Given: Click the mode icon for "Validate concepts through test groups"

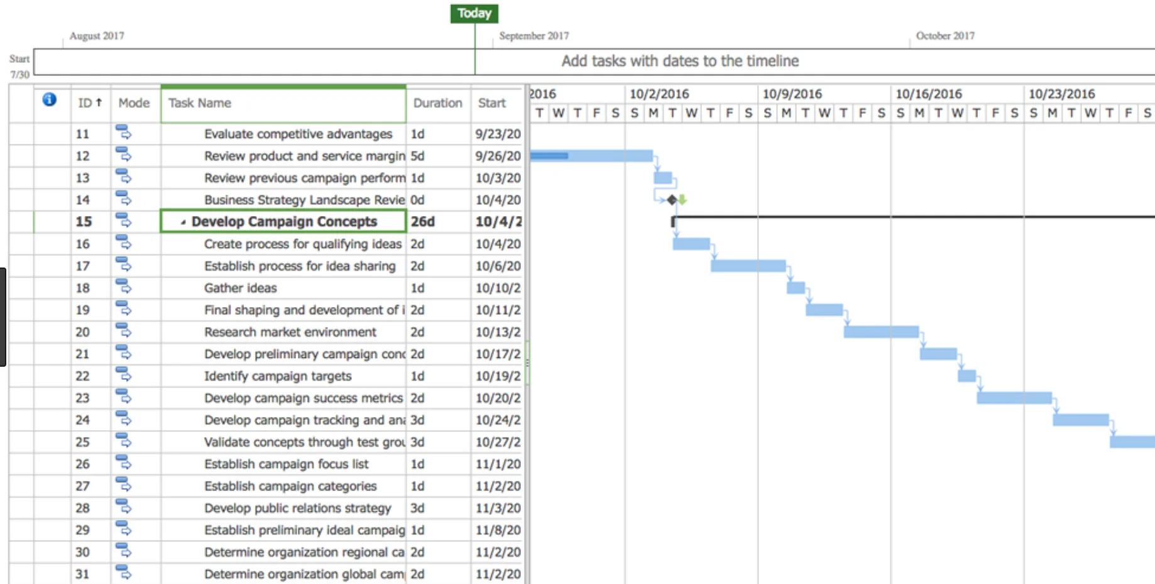Looking at the screenshot, I should coord(124,442).
